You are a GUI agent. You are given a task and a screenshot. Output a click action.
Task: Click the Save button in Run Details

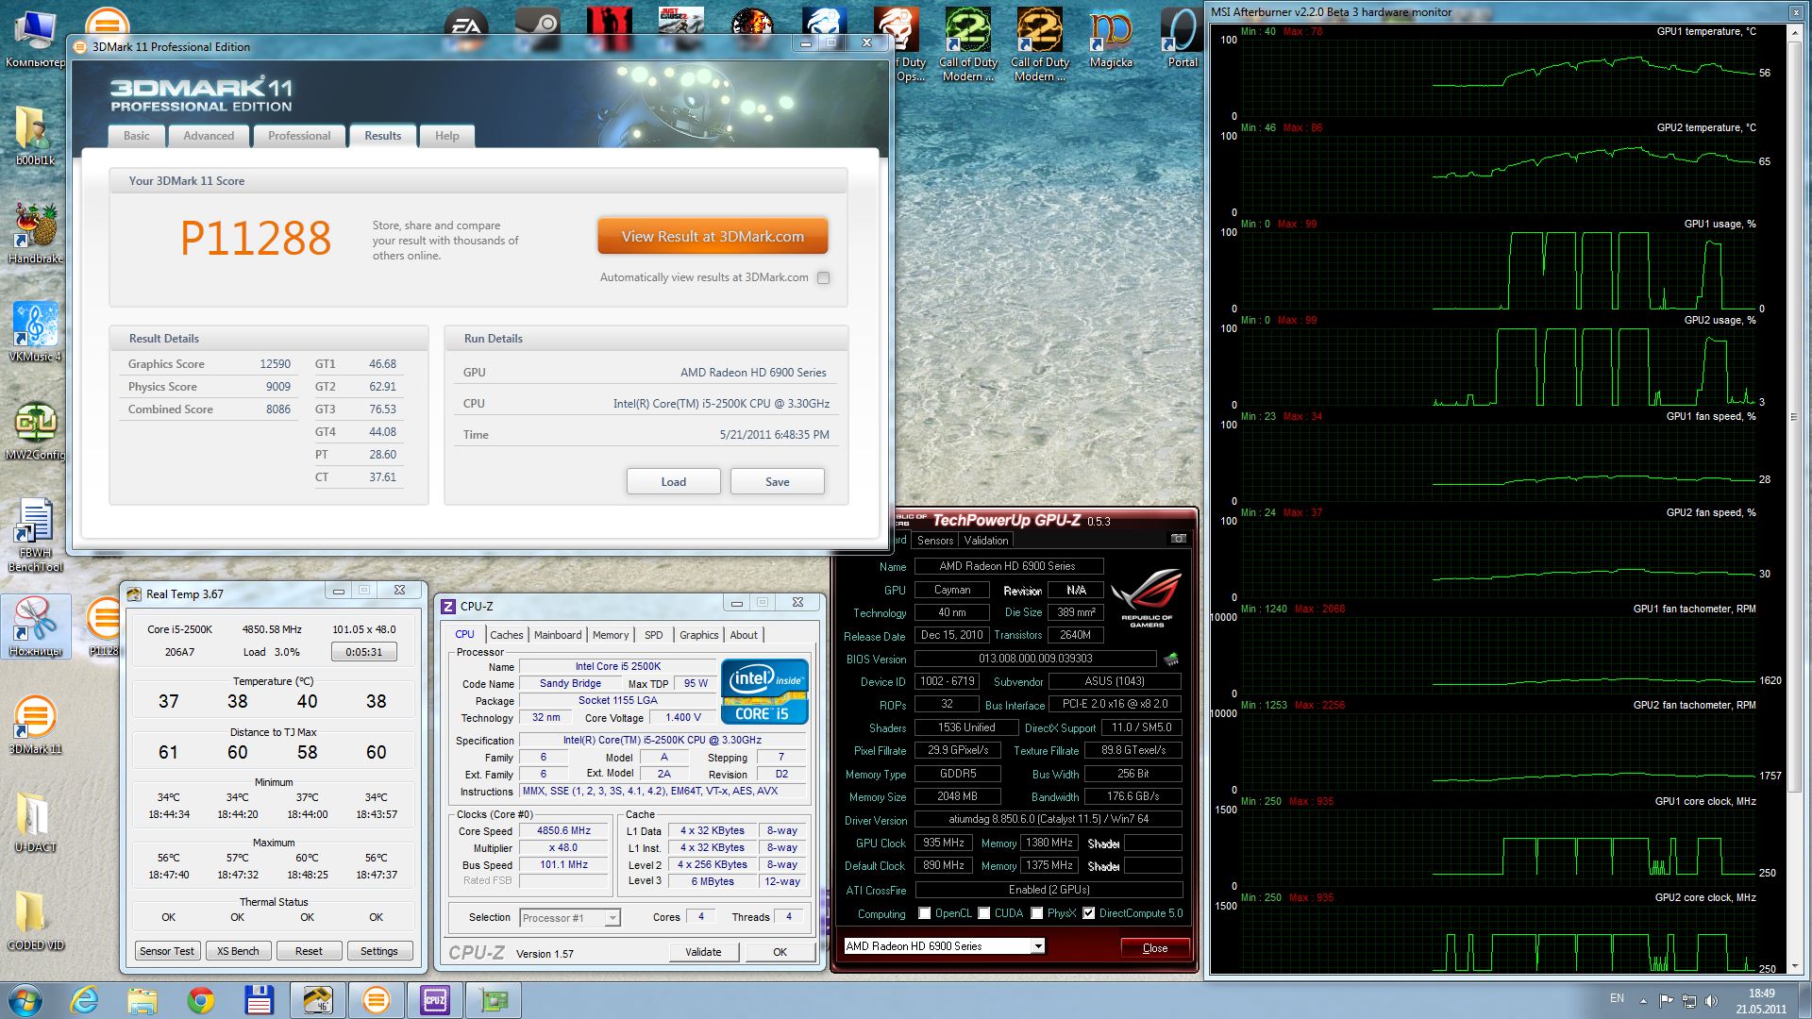click(778, 481)
